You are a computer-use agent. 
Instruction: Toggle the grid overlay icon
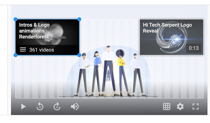[x=167, y=107]
